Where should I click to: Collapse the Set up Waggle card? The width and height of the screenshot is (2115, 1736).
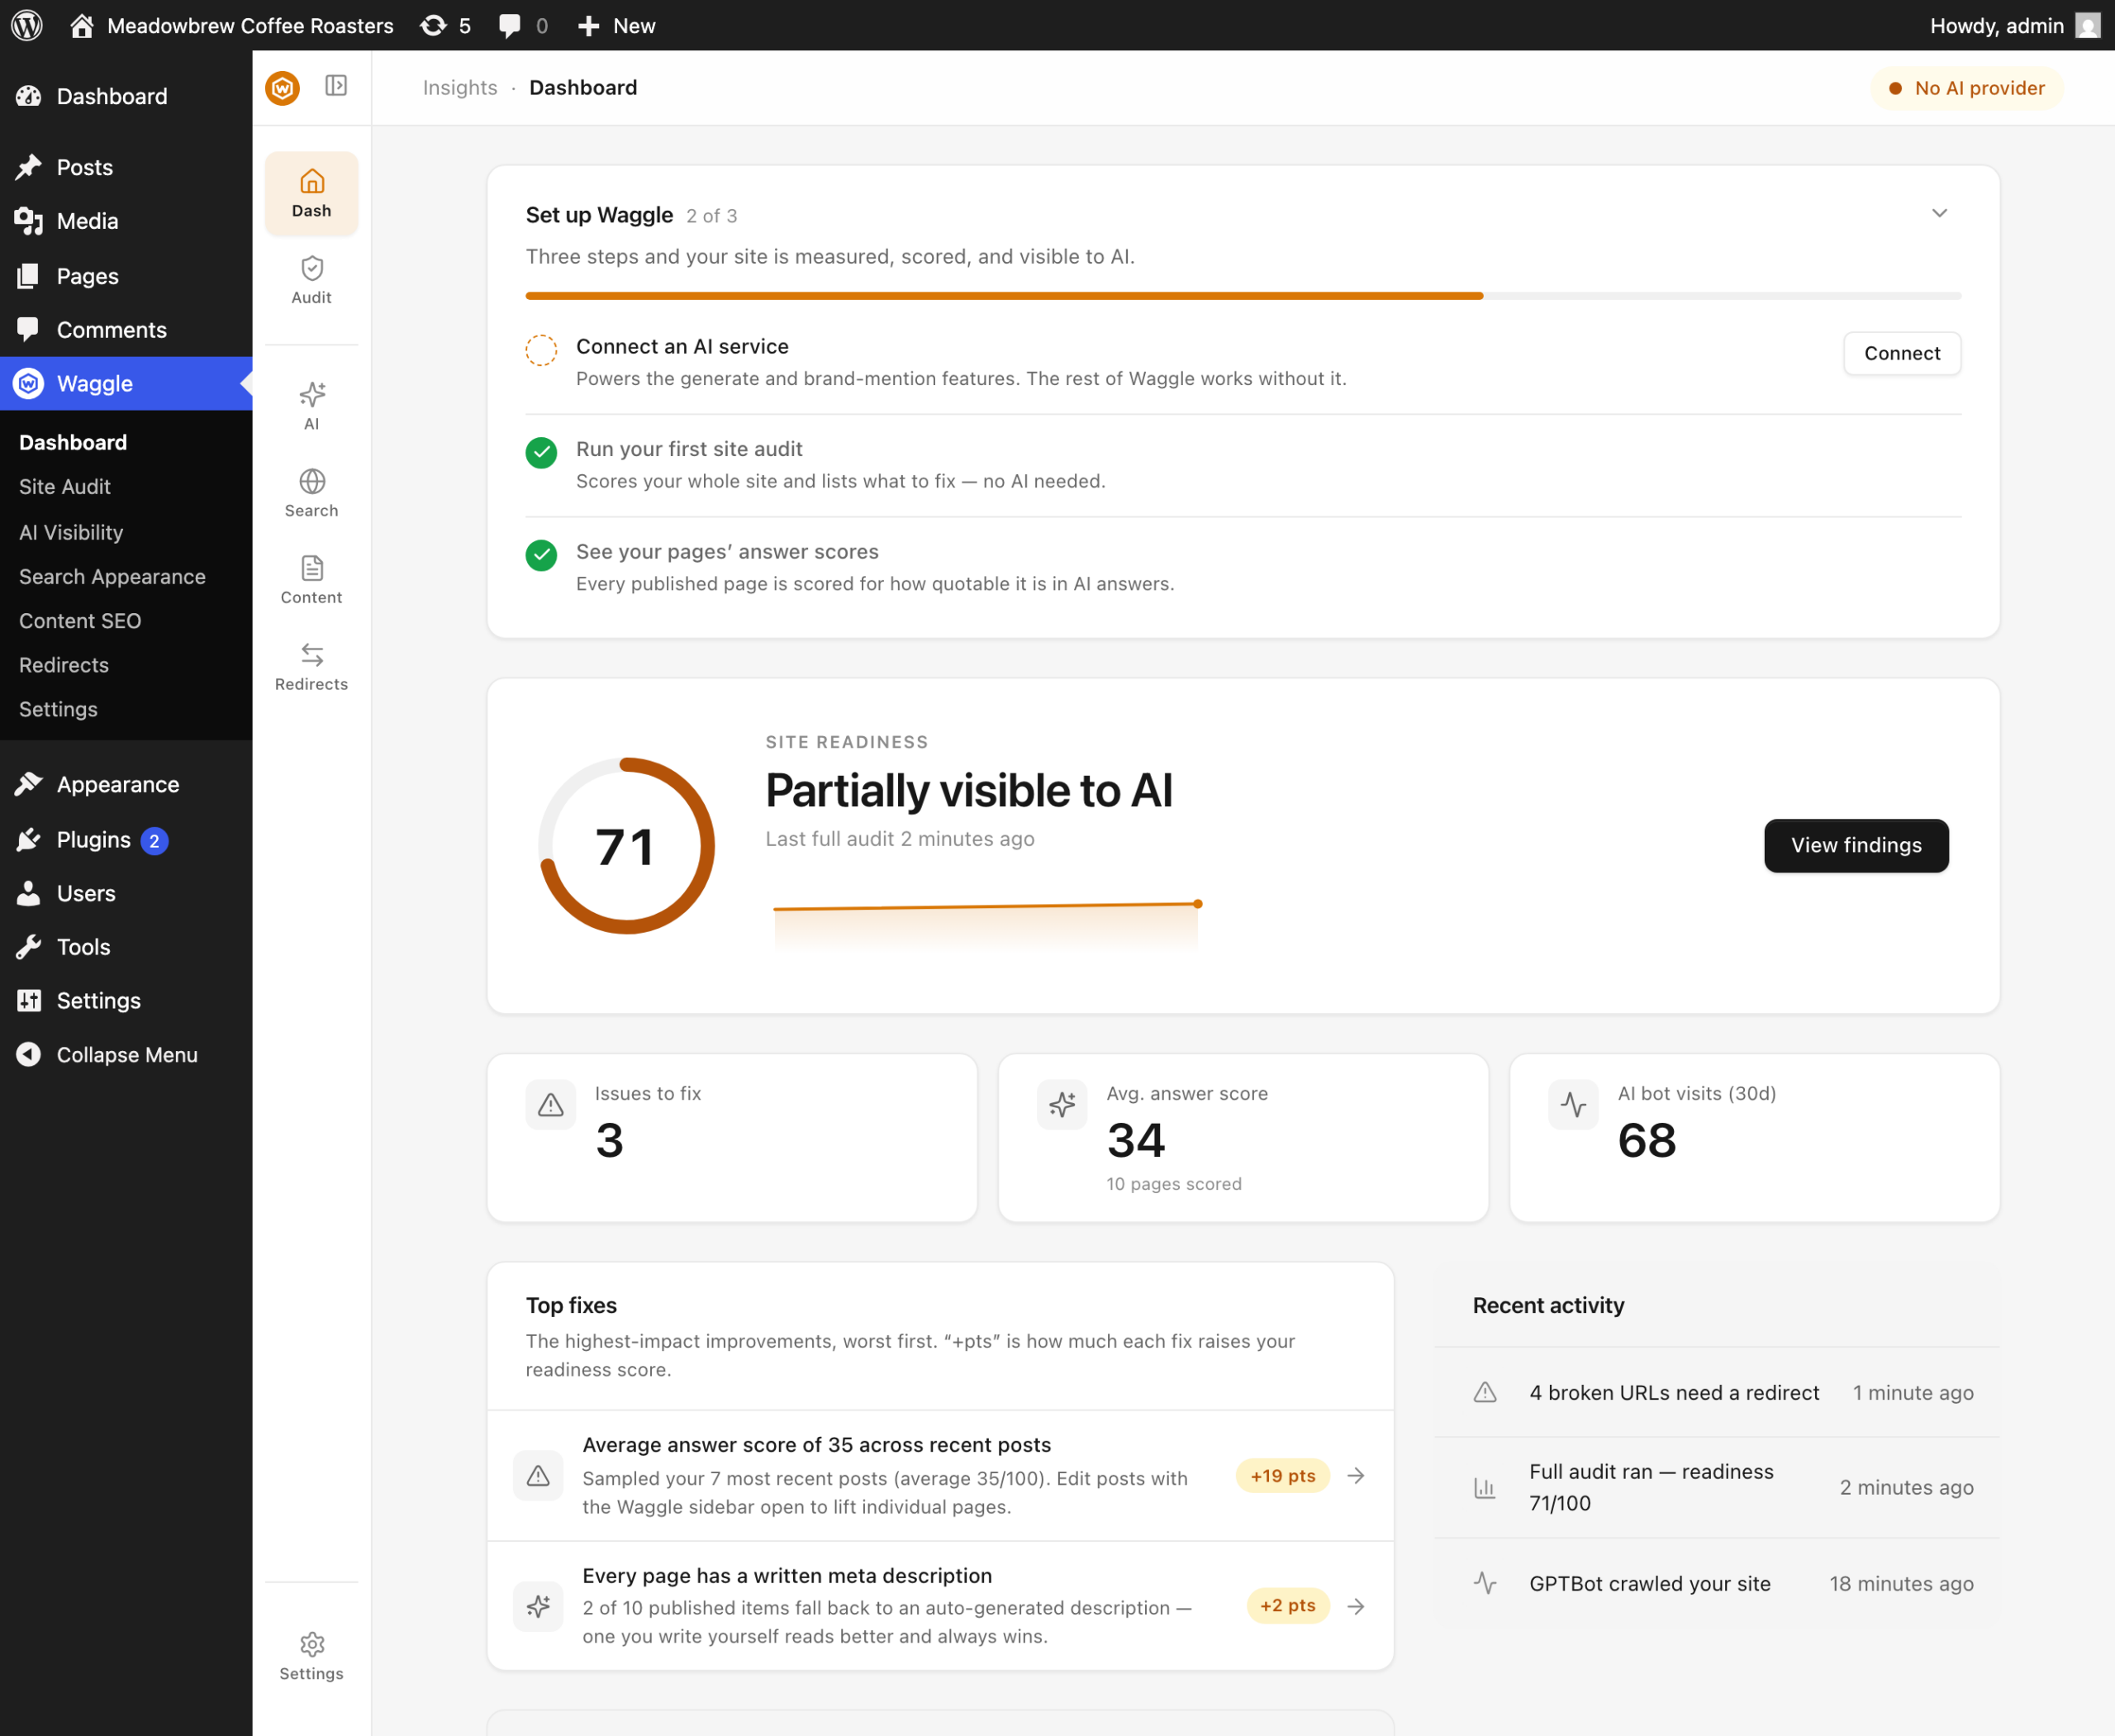1938,213
